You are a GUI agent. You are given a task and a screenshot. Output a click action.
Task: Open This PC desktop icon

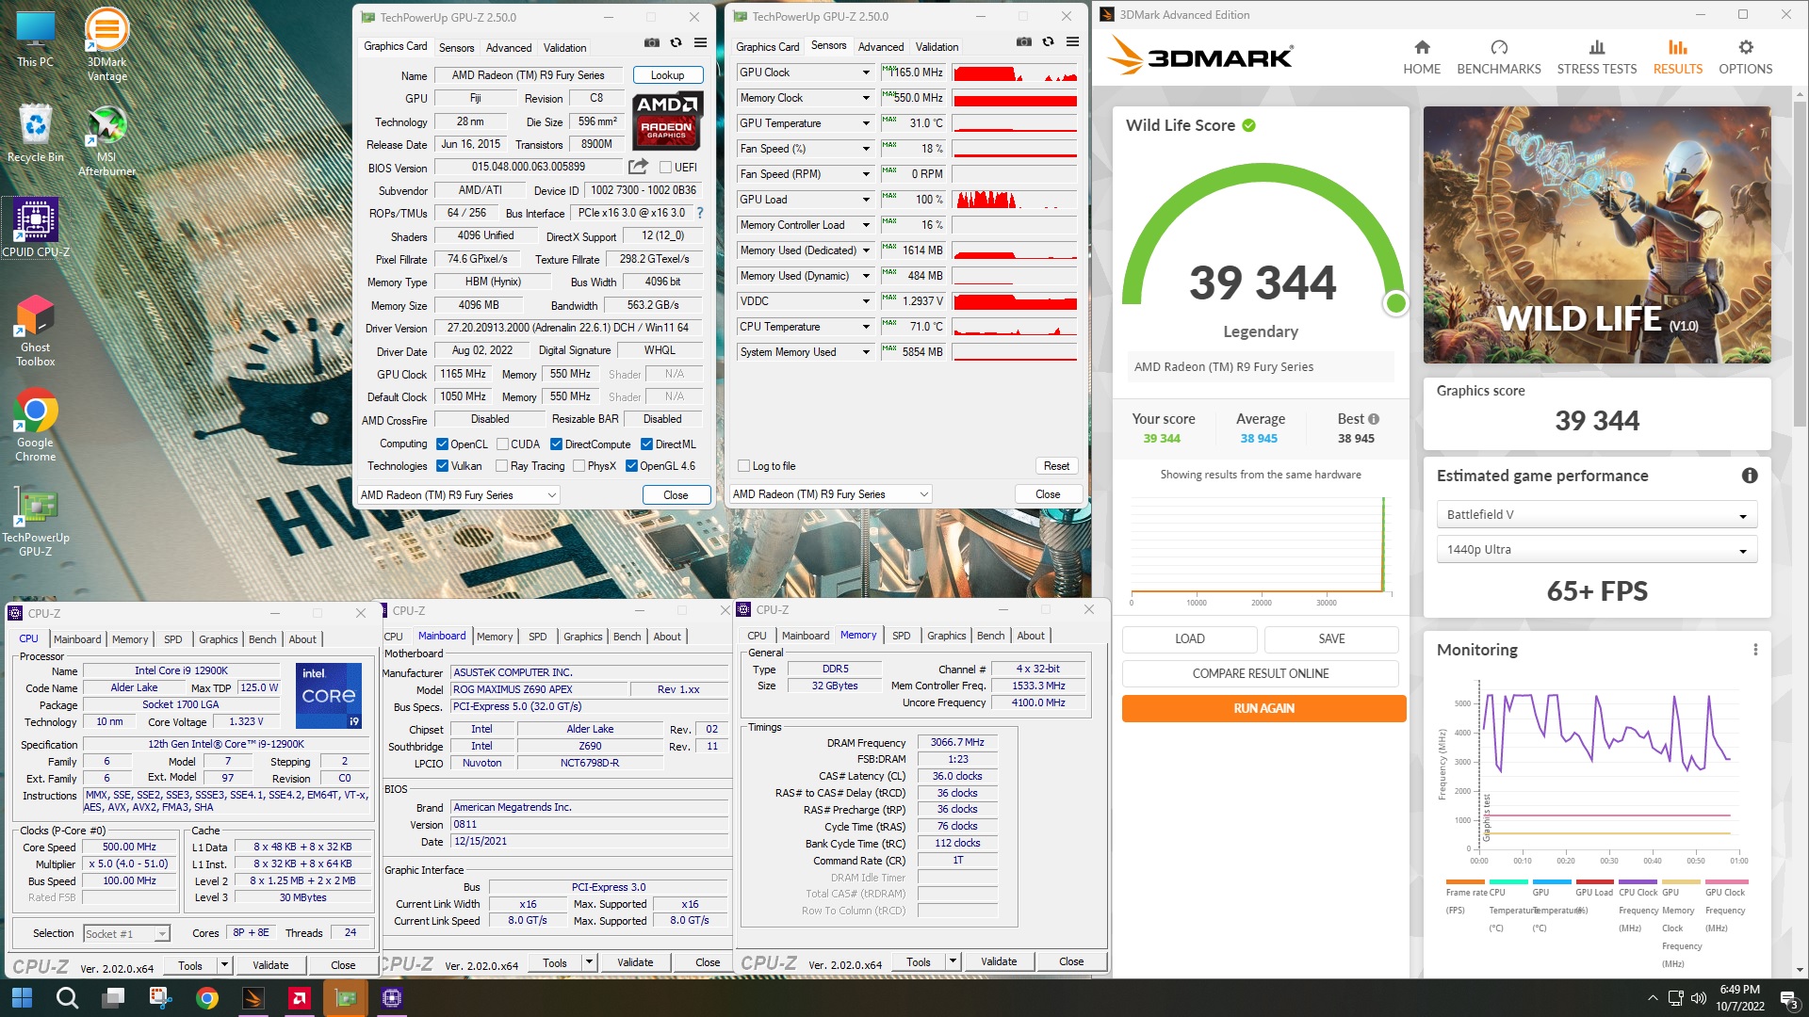tap(36, 40)
